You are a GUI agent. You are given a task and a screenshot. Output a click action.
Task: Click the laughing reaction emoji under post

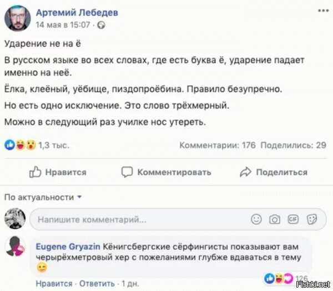tap(21, 145)
